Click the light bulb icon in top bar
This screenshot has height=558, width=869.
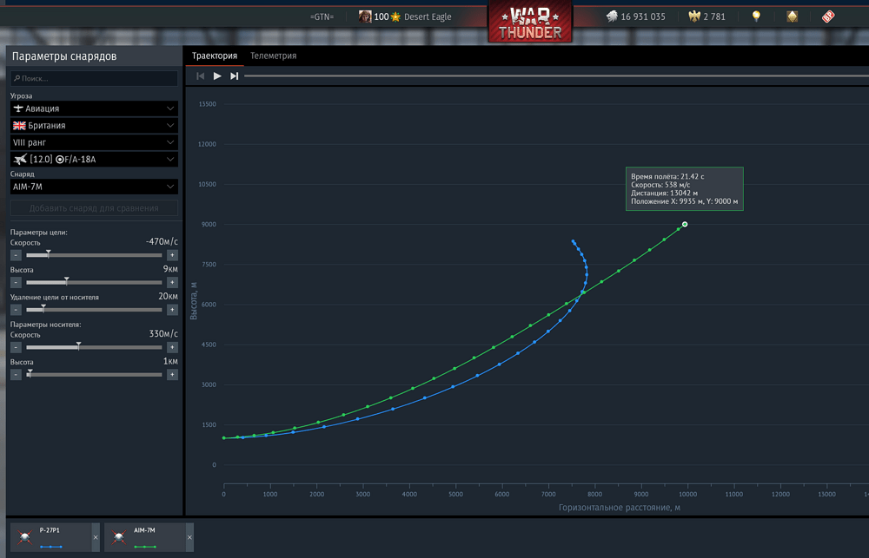(x=756, y=16)
